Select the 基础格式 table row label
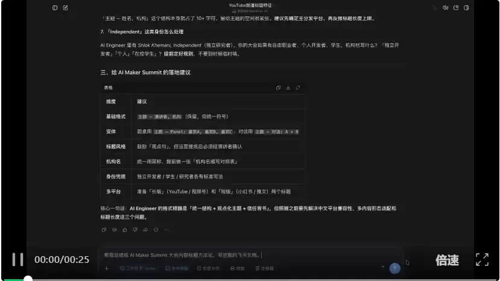 [116, 117]
